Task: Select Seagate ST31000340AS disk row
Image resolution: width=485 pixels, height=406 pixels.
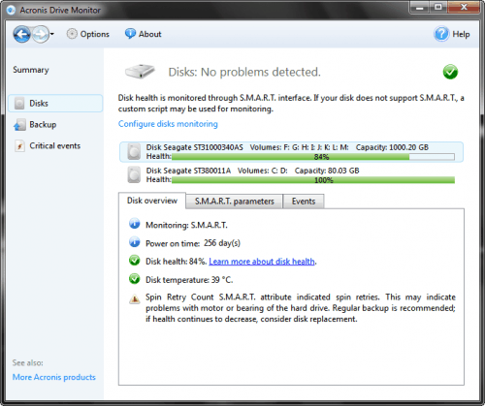Action: (291, 152)
